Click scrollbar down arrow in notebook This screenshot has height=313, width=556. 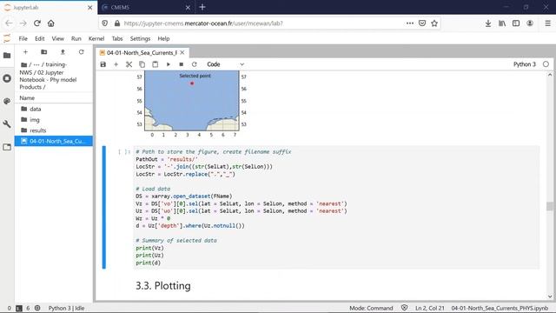tap(550, 296)
